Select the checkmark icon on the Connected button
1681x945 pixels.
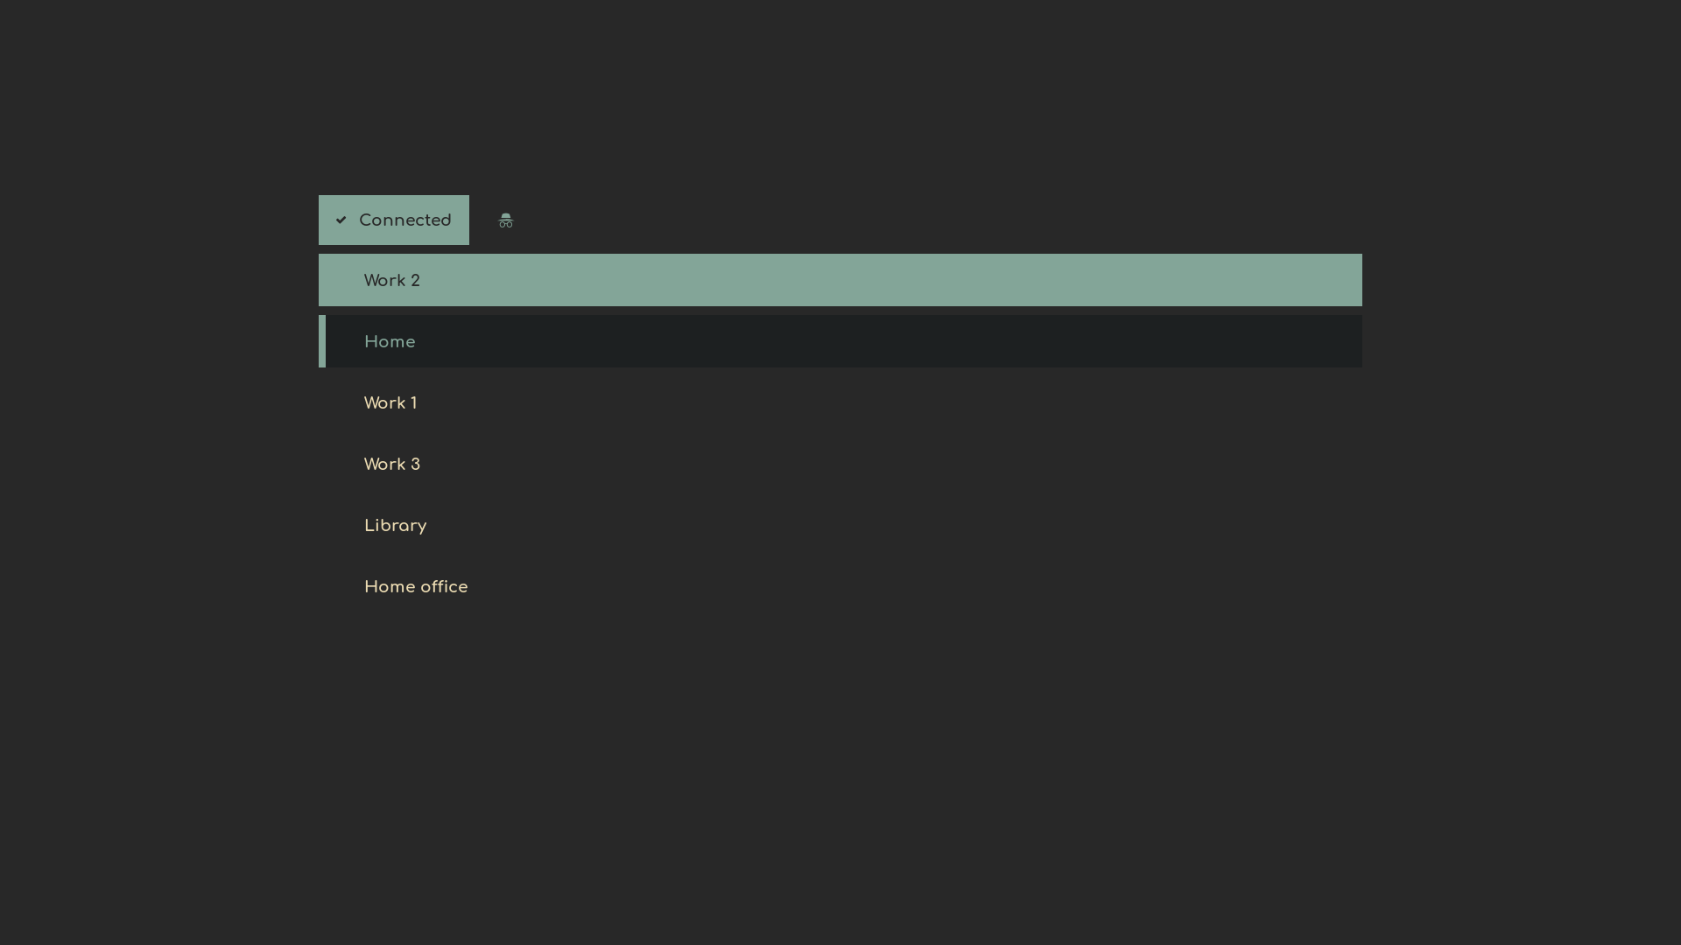(341, 220)
